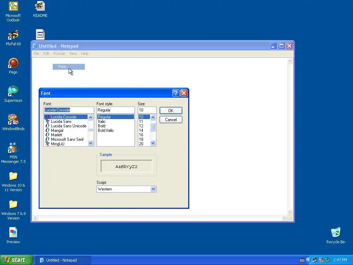
Task: Open the Script dropdown
Action: coord(153,189)
